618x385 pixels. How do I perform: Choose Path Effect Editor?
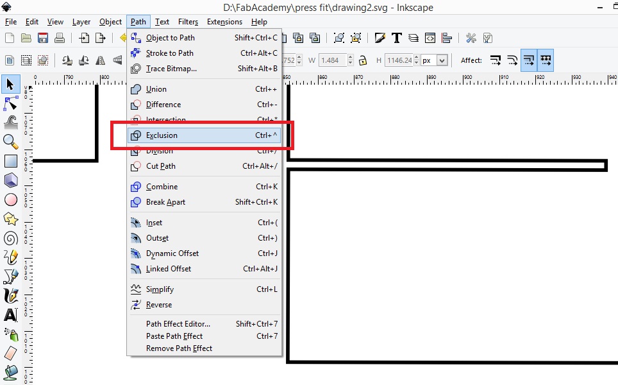click(x=204, y=324)
